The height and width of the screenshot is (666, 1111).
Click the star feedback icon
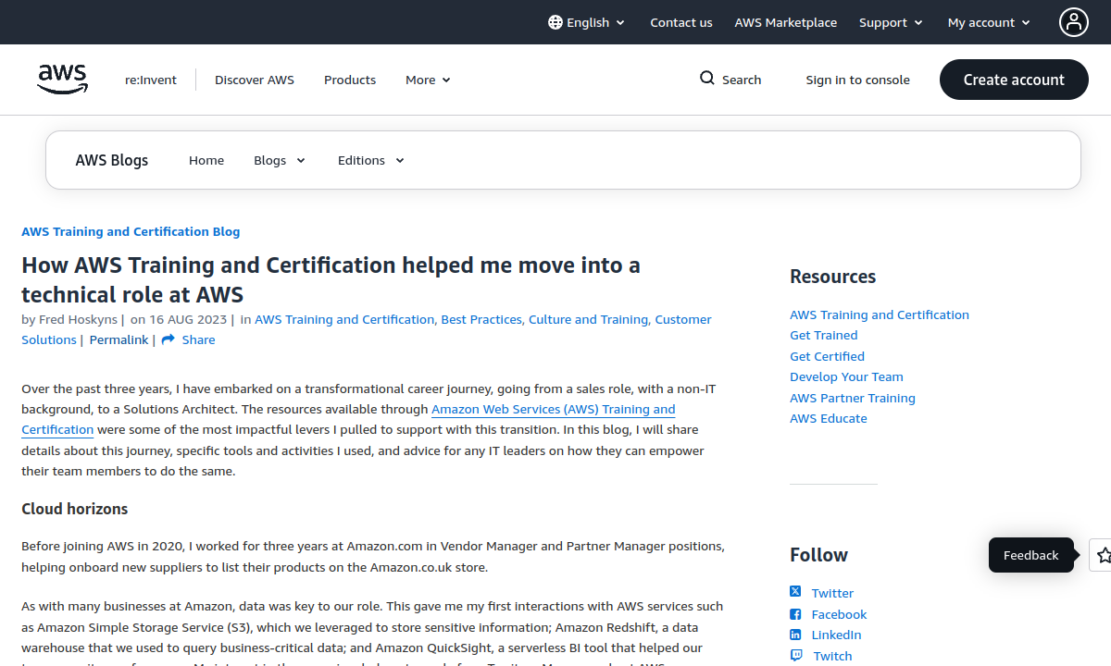(1102, 555)
